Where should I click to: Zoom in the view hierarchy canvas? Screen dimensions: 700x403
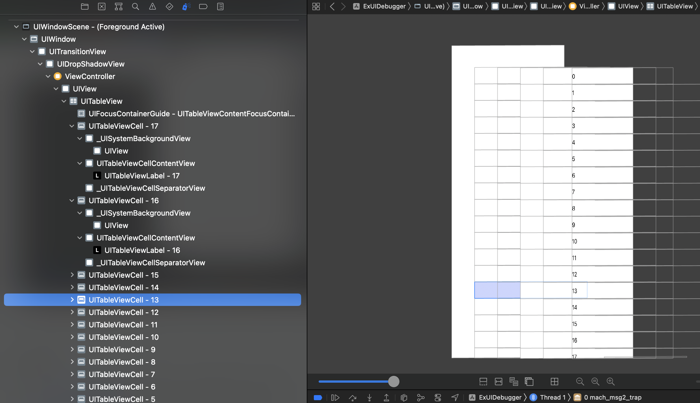[x=610, y=382]
